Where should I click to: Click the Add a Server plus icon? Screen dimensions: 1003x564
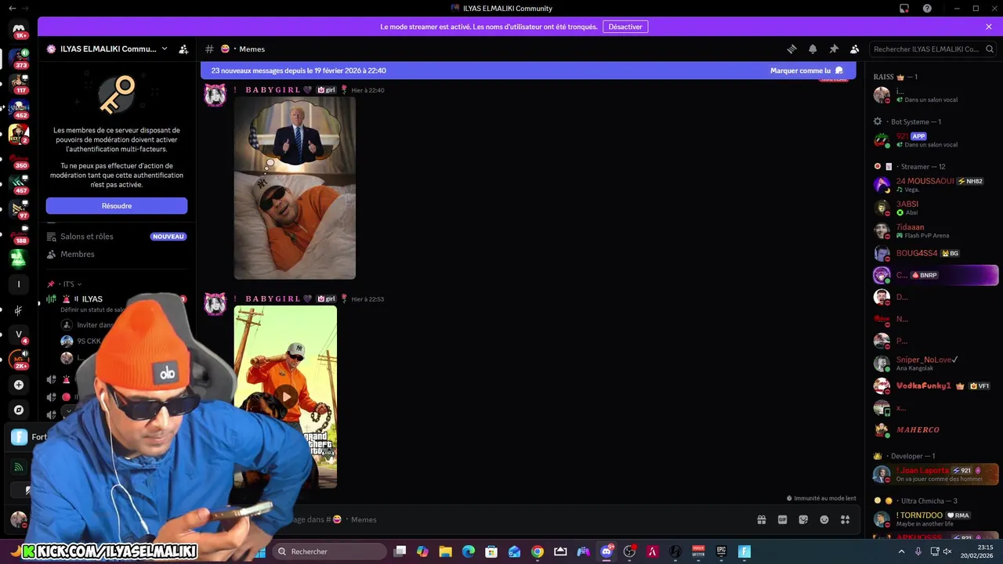(x=19, y=385)
